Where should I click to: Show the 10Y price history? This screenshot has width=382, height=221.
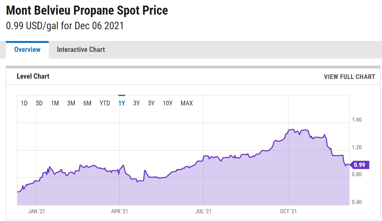tap(168, 103)
